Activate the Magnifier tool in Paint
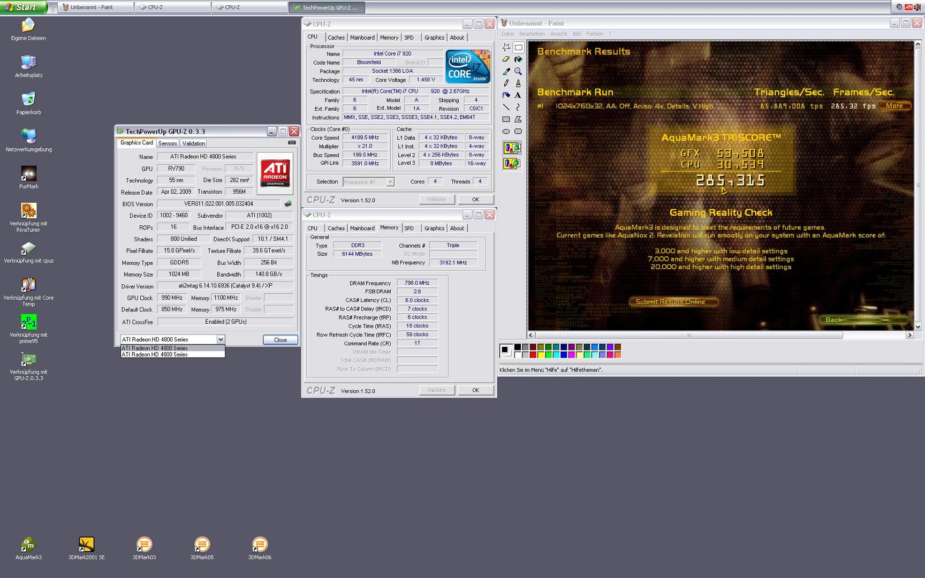 518,71
